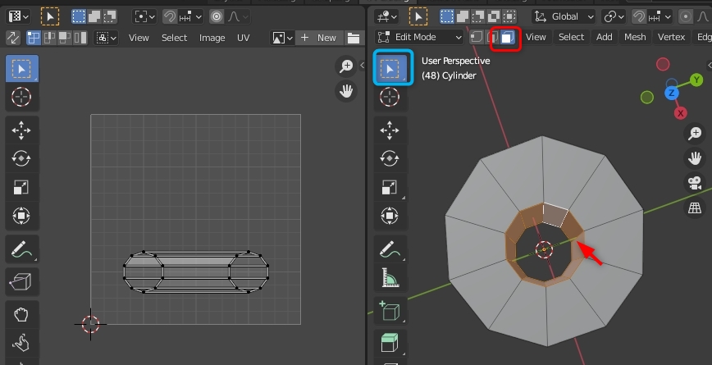The height and width of the screenshot is (365, 712).
Task: Select the Grab sculpt tool in UV editor
Action: (x=21, y=315)
